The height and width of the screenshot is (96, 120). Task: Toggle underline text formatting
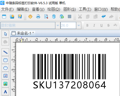(101, 25)
